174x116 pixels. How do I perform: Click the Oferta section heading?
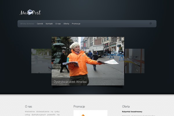(x=126, y=106)
